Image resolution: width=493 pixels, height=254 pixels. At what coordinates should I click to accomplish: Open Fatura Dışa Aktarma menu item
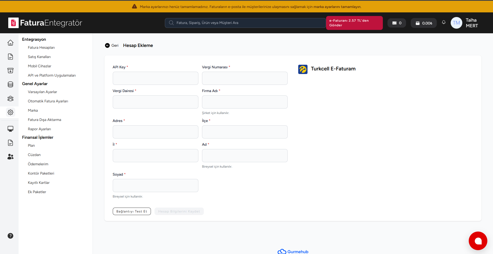pyautogui.click(x=44, y=120)
